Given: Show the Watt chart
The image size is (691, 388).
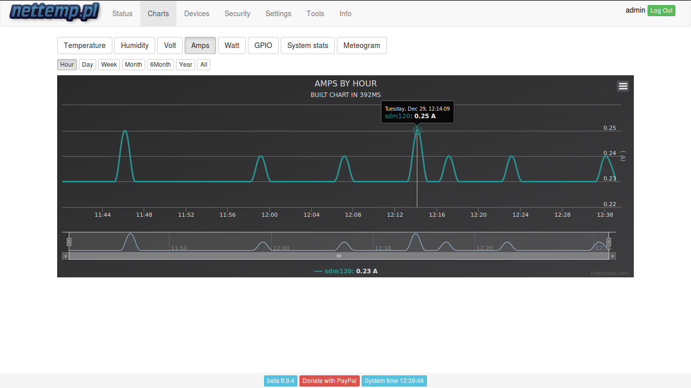Looking at the screenshot, I should (x=232, y=45).
